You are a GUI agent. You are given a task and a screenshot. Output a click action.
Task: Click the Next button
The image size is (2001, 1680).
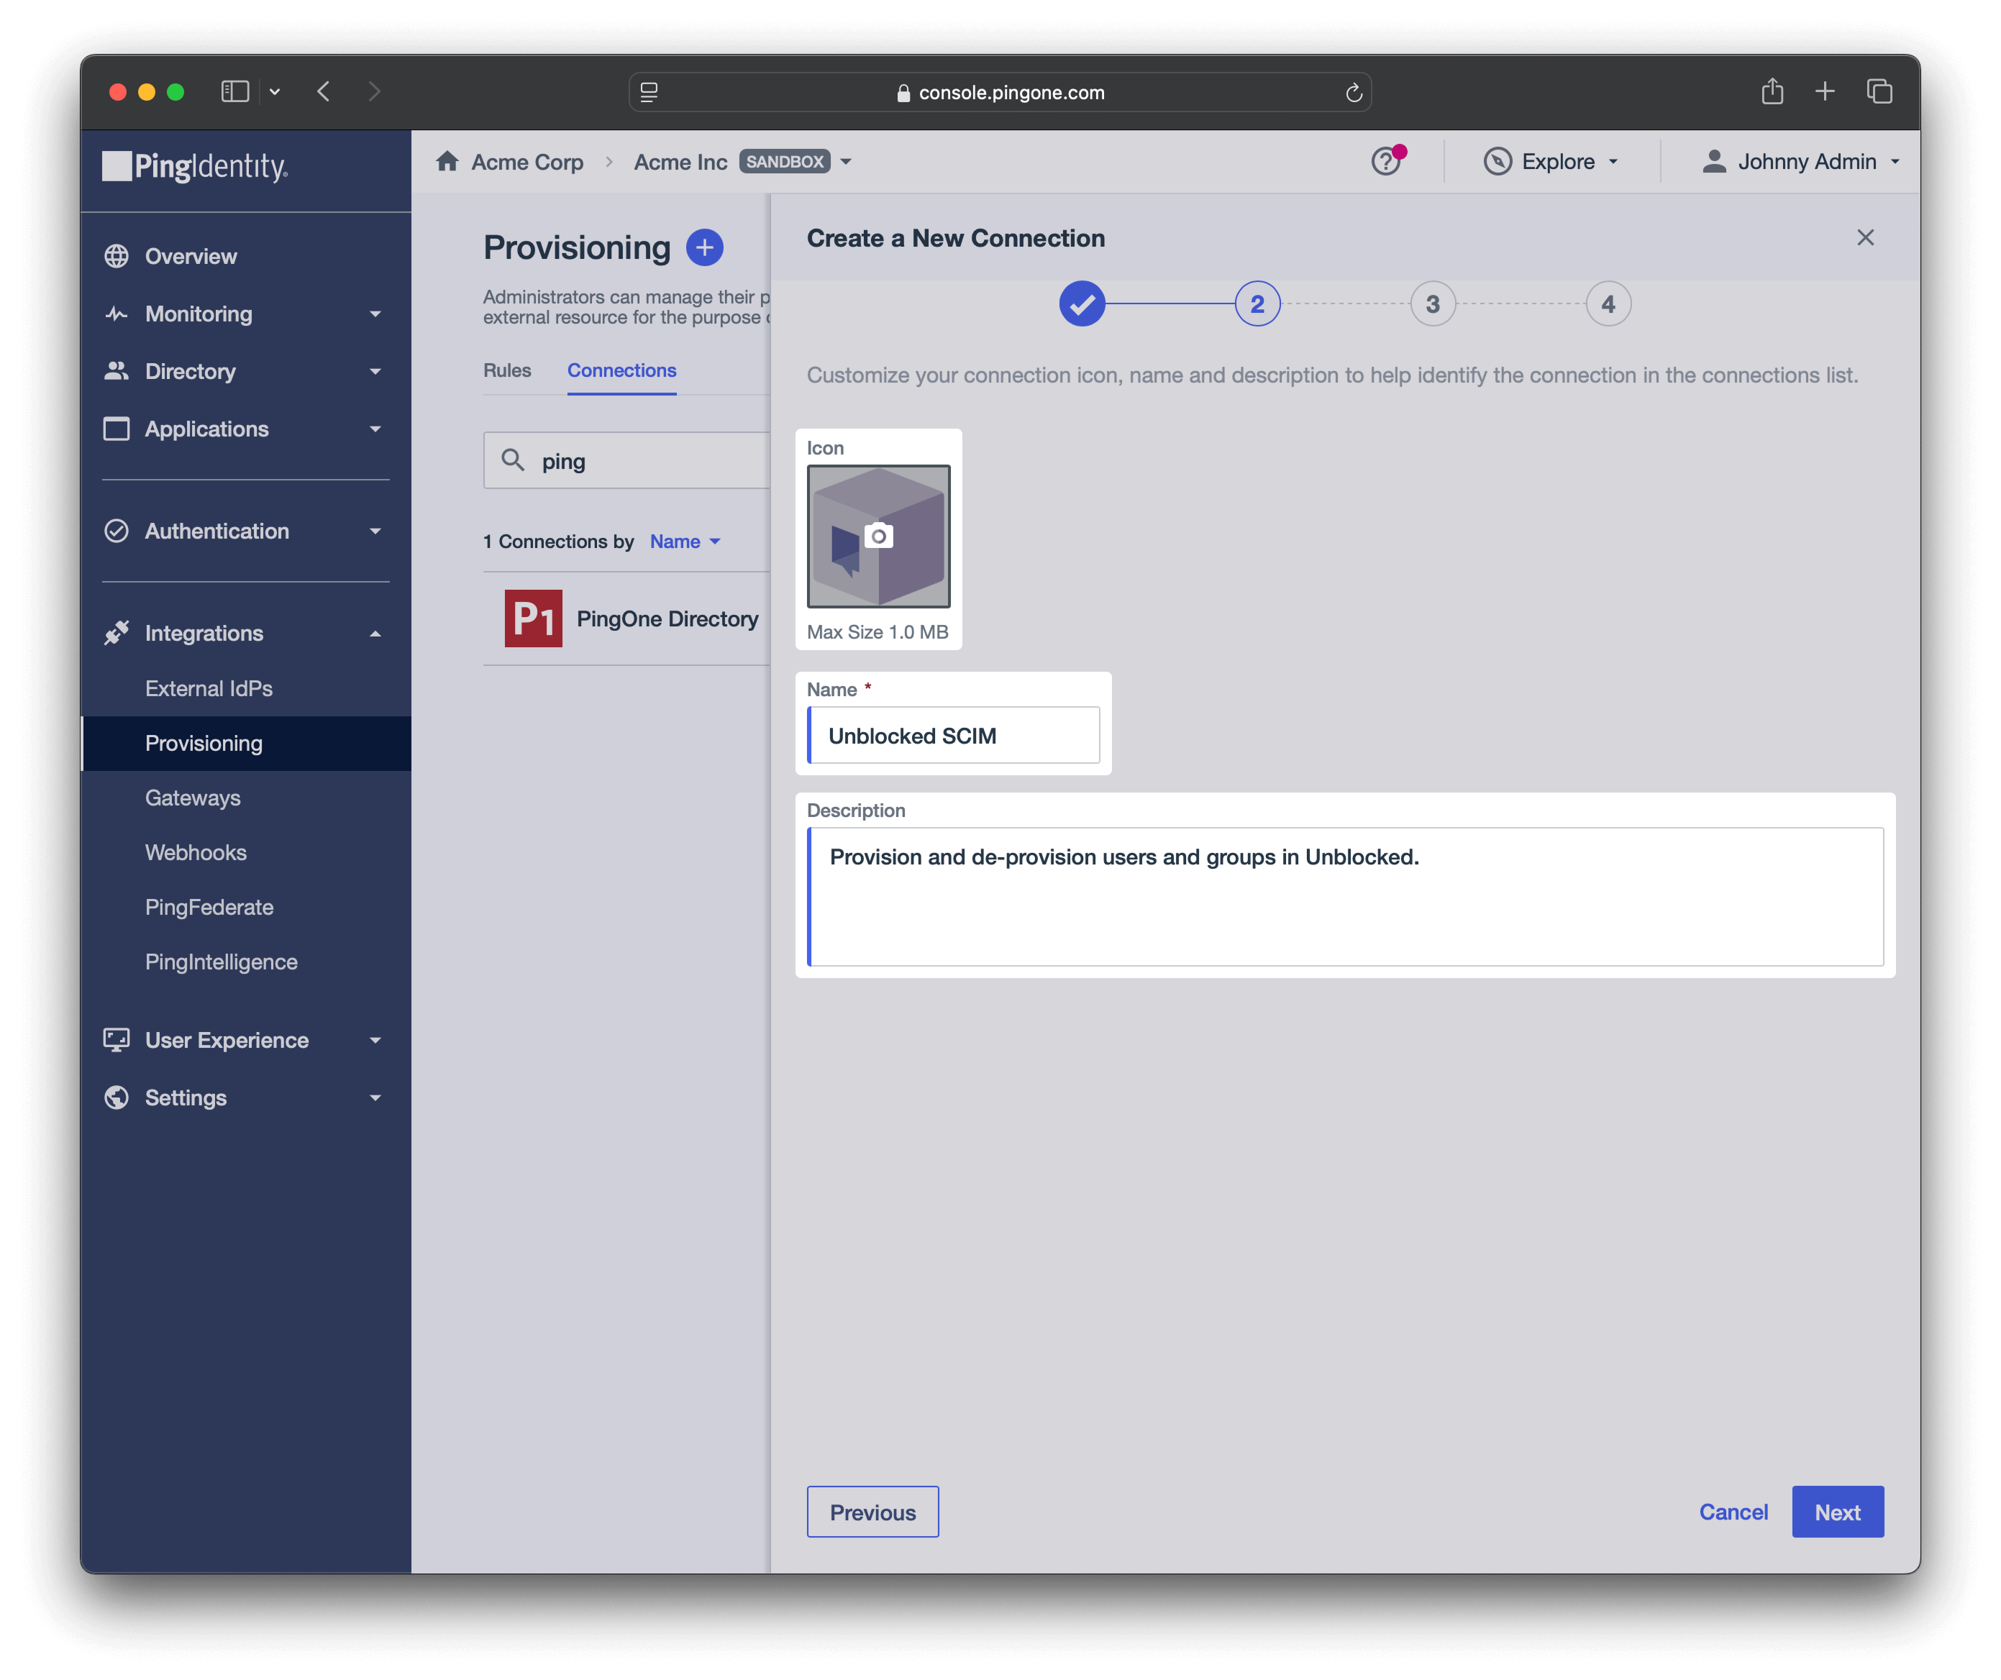1837,1511
